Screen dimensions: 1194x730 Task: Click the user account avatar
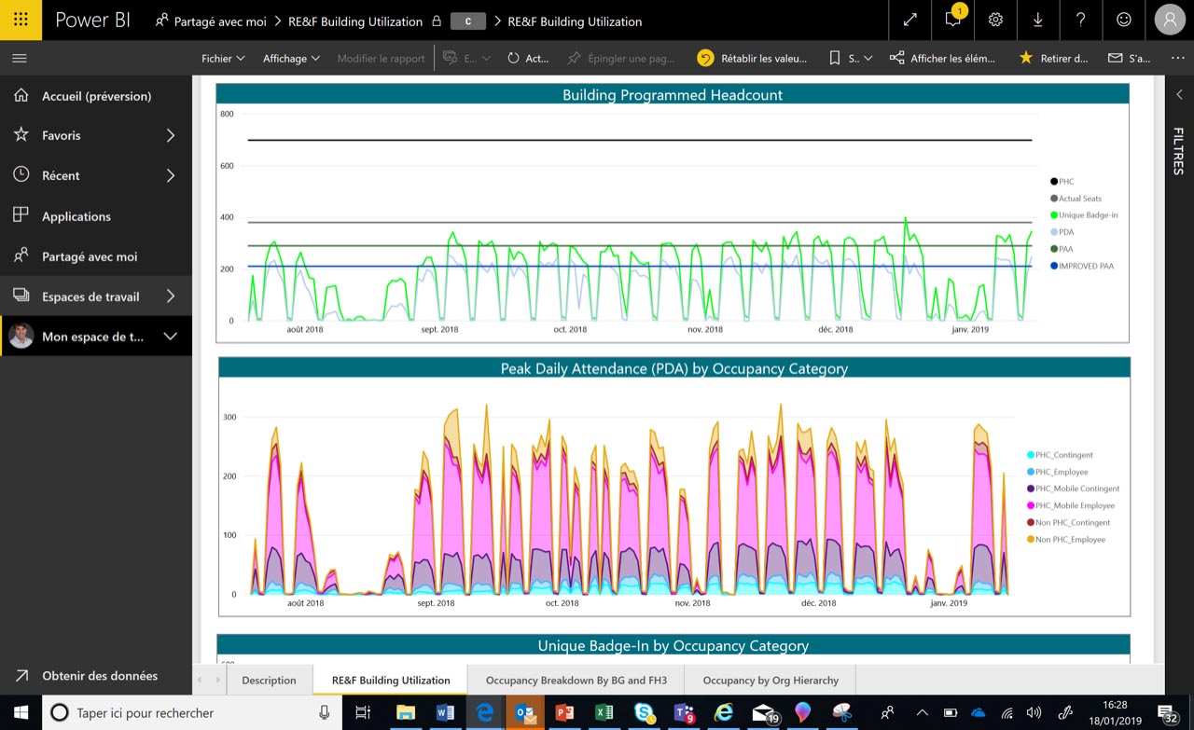(x=1170, y=20)
